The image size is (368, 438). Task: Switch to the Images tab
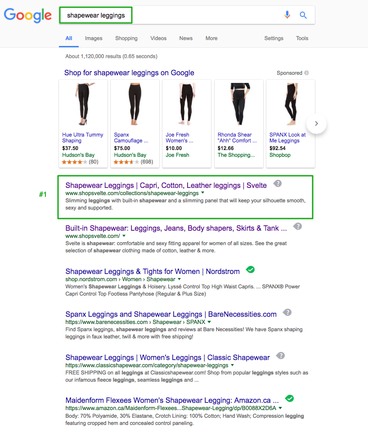point(94,38)
